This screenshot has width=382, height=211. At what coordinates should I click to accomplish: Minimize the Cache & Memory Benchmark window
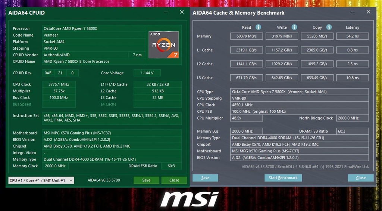353,12
